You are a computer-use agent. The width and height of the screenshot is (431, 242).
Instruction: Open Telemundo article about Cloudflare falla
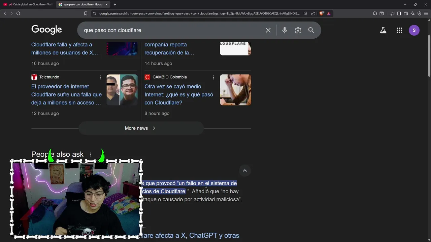(66, 94)
